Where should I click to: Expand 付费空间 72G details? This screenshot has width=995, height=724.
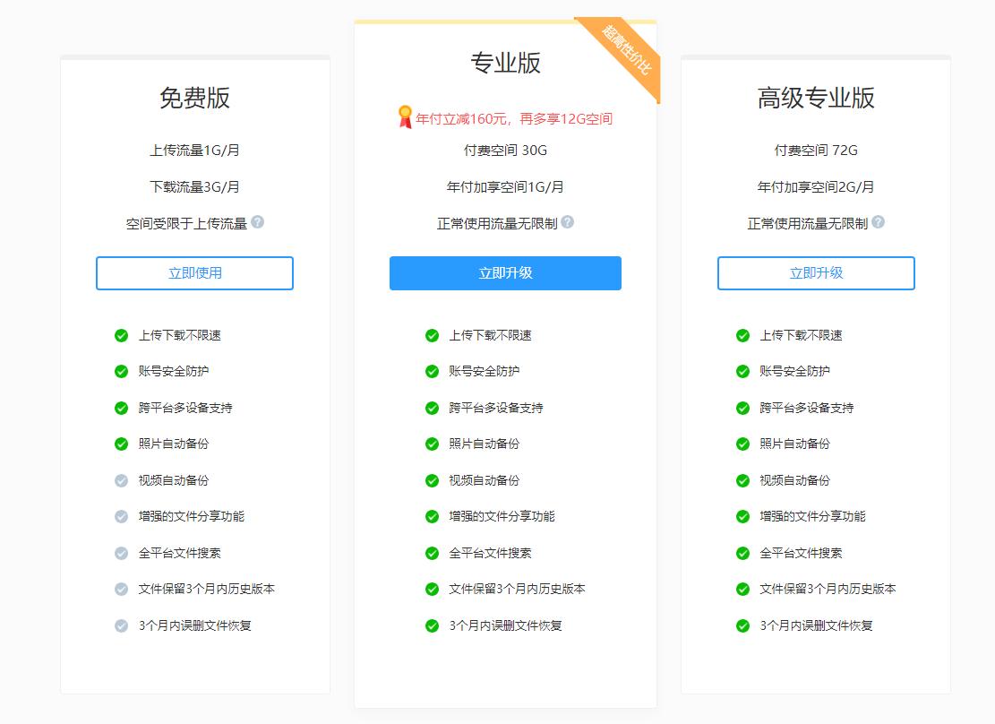(x=815, y=150)
